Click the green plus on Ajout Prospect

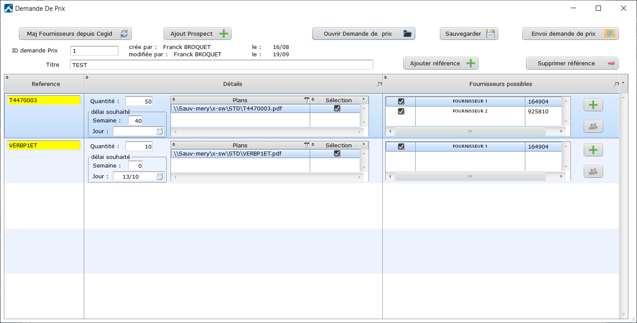224,34
